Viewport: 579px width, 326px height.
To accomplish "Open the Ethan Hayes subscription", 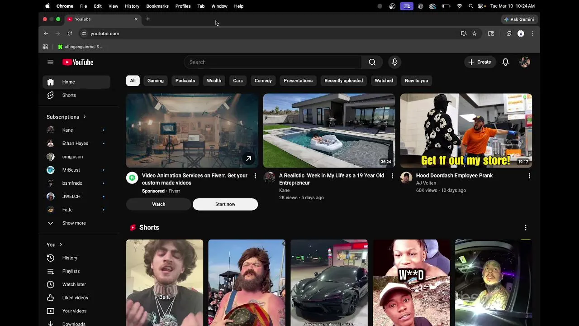I will point(76,143).
